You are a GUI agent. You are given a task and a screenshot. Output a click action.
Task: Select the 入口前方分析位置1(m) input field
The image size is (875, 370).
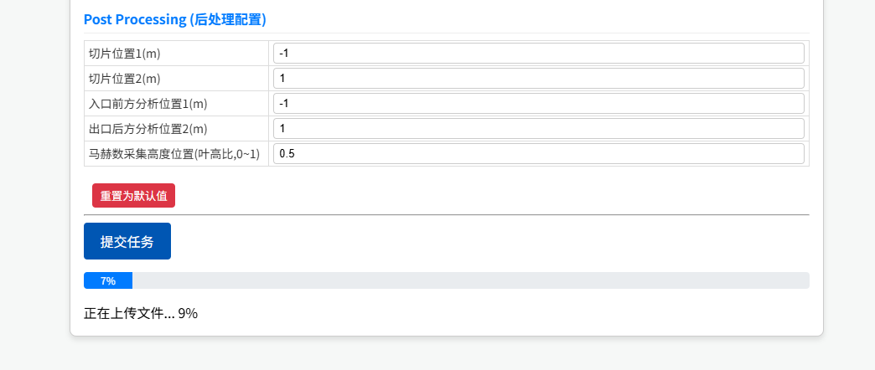(x=538, y=104)
